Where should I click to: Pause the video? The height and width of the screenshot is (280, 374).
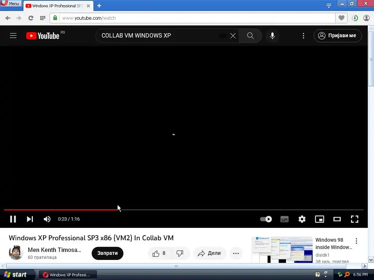(x=13, y=219)
